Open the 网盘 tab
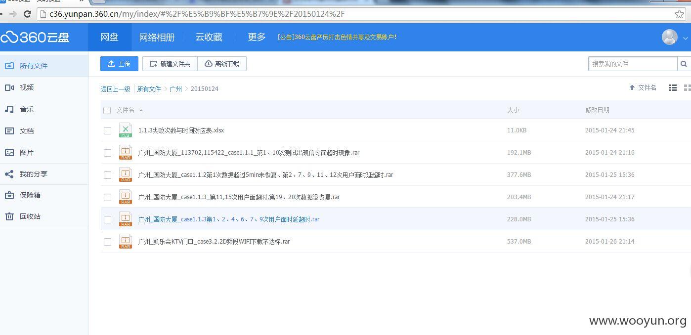This screenshot has width=691, height=335. coord(109,37)
